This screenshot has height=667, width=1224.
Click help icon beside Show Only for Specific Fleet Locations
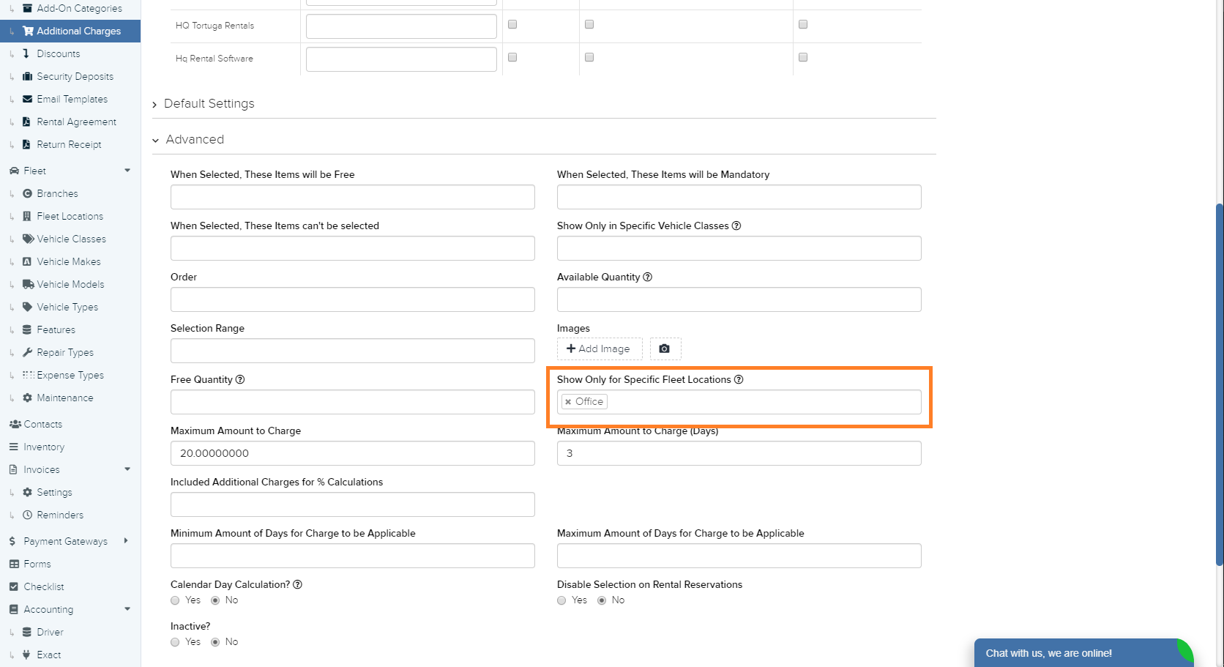pos(739,379)
